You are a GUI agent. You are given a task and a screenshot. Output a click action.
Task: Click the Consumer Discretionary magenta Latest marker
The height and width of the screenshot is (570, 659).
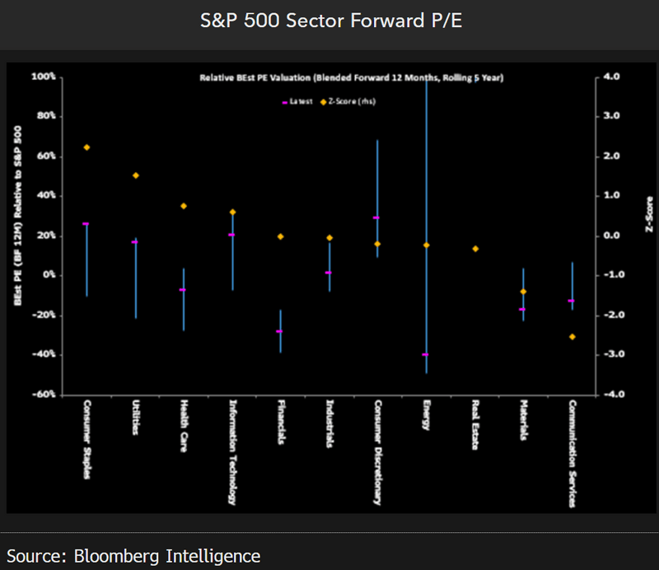pos(376,217)
